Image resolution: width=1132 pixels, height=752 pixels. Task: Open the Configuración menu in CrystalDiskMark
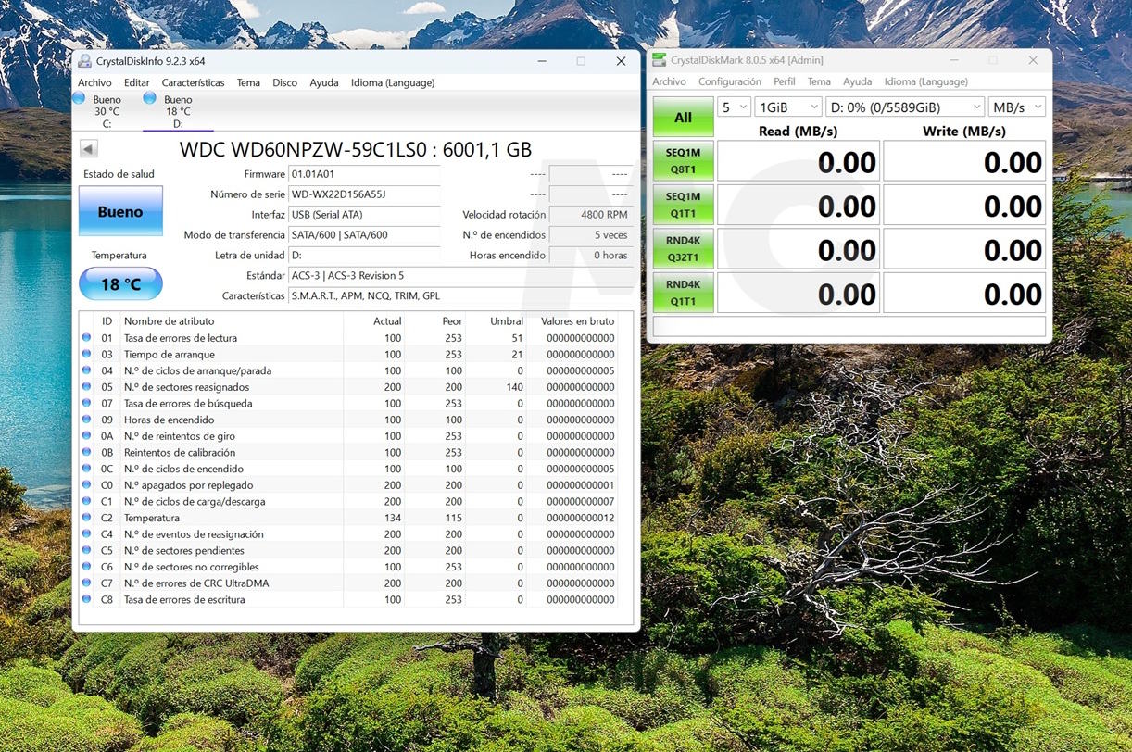pyautogui.click(x=729, y=81)
